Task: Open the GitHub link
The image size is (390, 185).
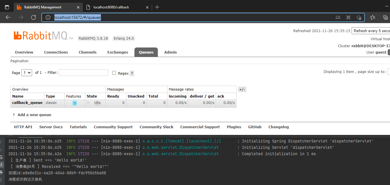Action: (255, 127)
